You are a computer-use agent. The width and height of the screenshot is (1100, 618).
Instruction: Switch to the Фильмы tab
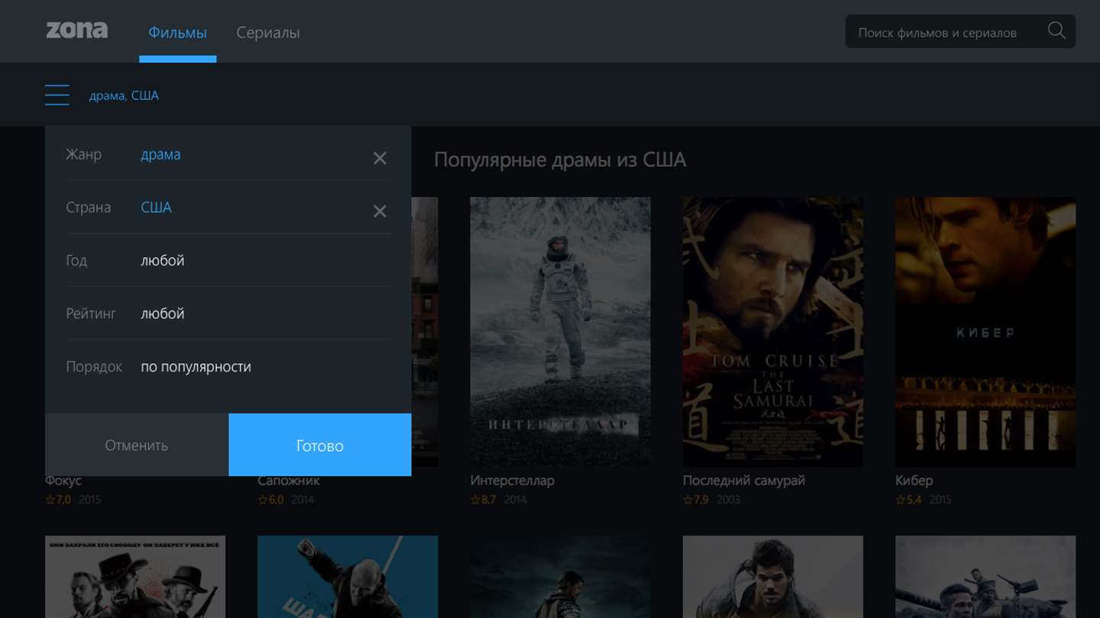coord(177,33)
